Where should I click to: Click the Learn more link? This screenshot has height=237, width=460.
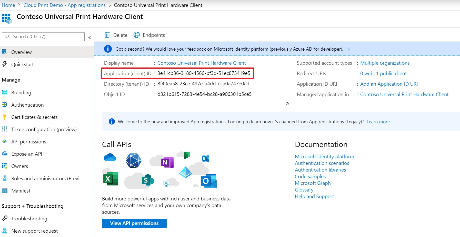[x=378, y=122]
